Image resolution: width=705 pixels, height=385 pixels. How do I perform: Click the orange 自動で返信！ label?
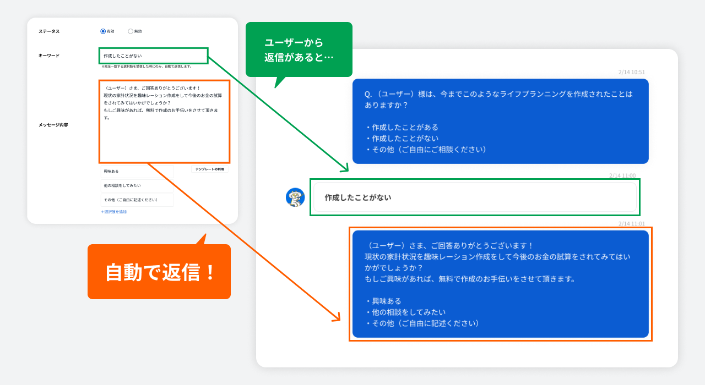click(159, 271)
